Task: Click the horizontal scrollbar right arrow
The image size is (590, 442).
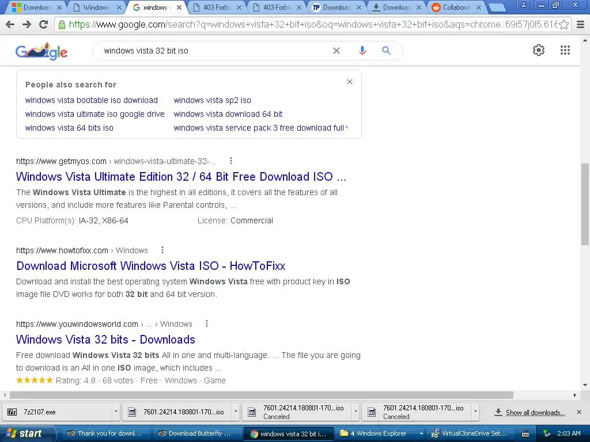Action: pyautogui.click(x=574, y=395)
